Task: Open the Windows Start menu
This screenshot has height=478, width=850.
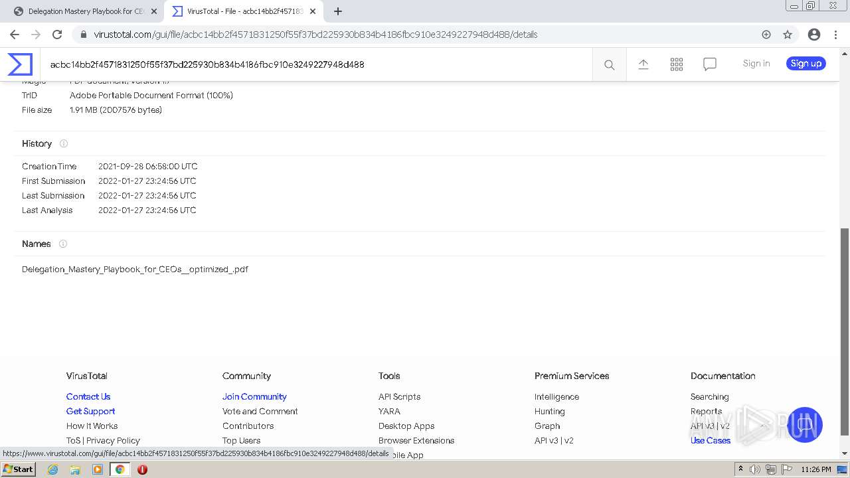Action: pos(18,469)
